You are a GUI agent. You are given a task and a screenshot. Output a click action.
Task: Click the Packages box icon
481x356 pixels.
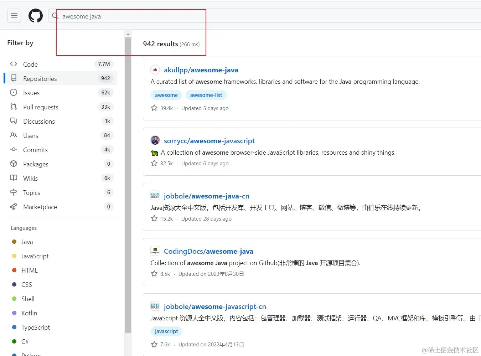point(14,164)
